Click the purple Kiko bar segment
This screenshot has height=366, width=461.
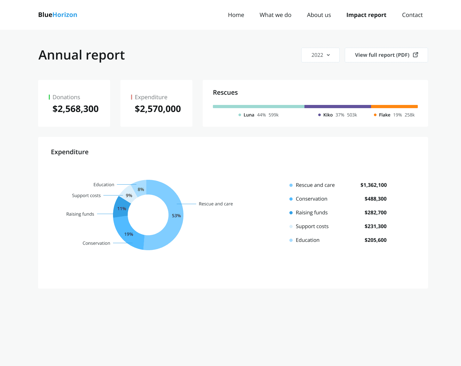(x=338, y=107)
